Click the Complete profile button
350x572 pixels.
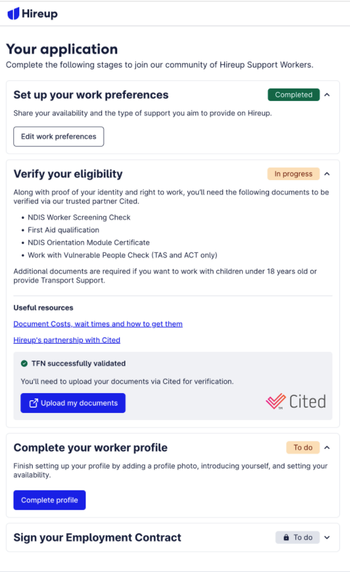pyautogui.click(x=50, y=500)
